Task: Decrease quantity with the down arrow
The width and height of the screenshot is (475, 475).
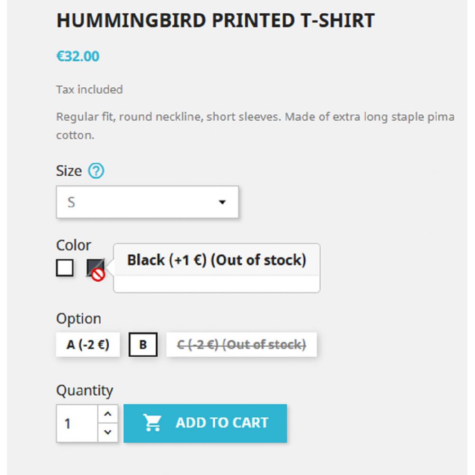Action: (x=107, y=432)
